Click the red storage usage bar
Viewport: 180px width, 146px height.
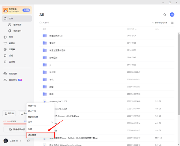click(x=15, y=124)
